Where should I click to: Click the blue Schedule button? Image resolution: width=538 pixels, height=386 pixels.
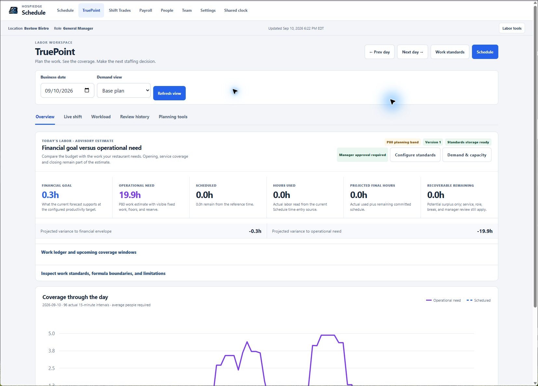(485, 52)
